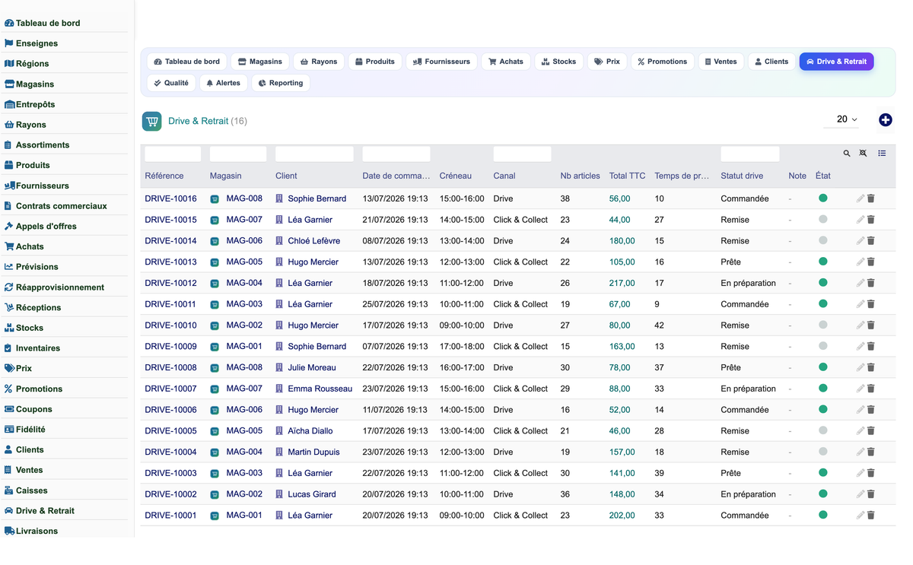Delete row DRIVE-10005 with the trash icon

coord(871,431)
